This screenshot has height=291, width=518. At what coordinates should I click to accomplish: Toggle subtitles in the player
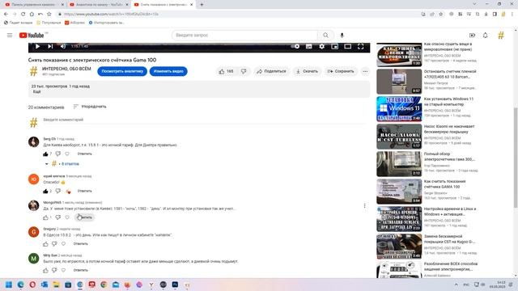(x=309, y=47)
